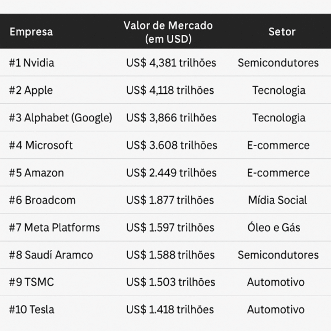
Task: Select the US$ 1.418 trilhões cell
Action: 170,309
